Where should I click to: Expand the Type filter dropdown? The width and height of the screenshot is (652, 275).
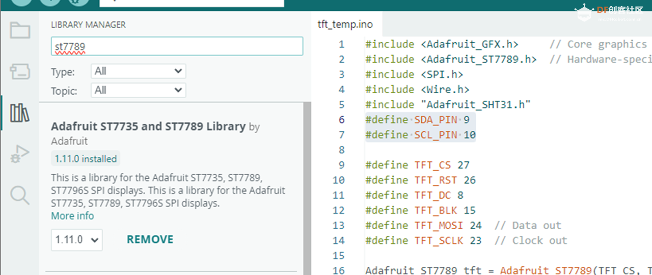[138, 71]
